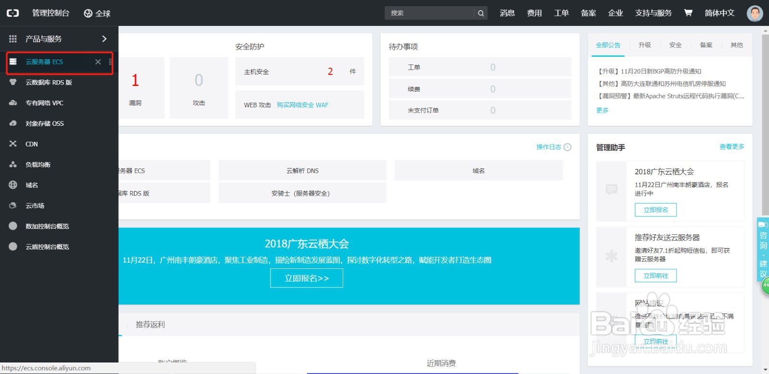
Task: Open 云服务器 ECS in sidebar
Action: [44, 61]
